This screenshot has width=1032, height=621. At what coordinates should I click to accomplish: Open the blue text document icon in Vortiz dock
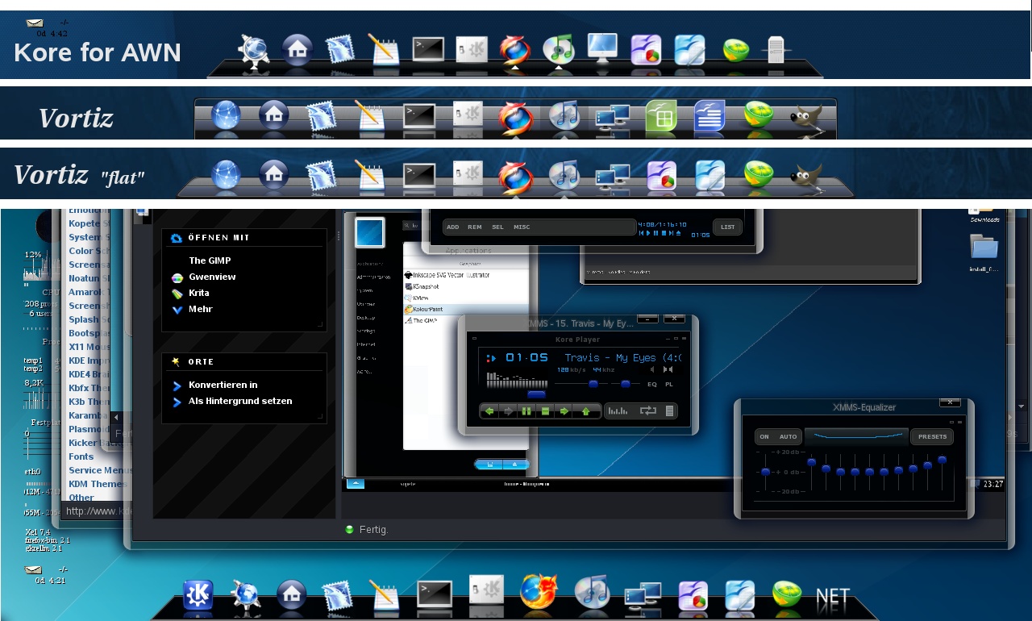[x=709, y=116]
